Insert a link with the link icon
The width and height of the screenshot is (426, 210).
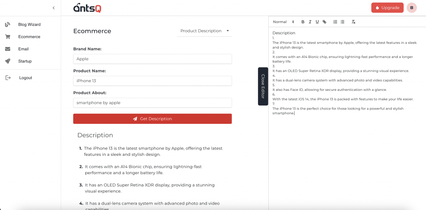[324, 22]
